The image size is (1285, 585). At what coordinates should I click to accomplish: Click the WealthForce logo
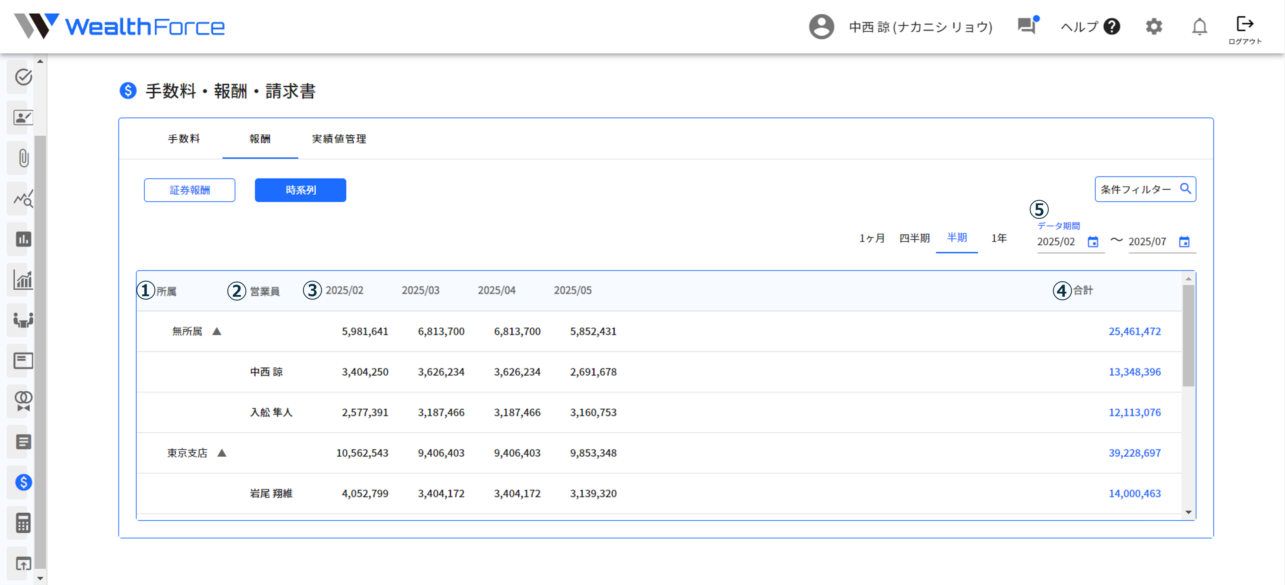(x=119, y=26)
